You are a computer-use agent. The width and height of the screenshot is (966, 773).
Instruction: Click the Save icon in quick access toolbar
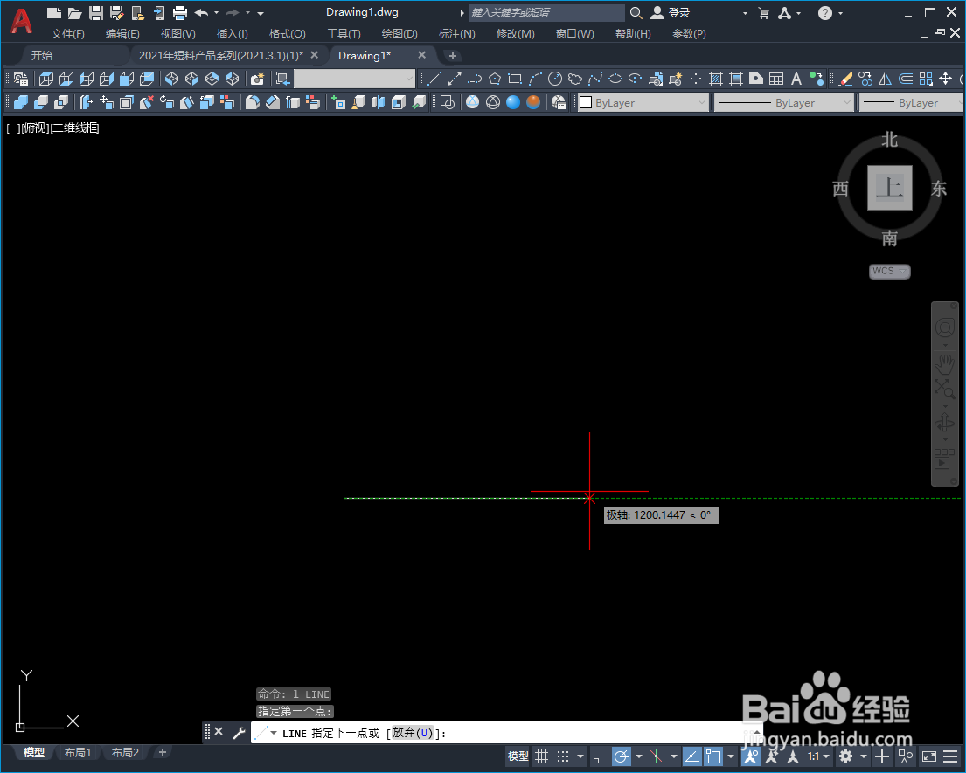pos(96,13)
